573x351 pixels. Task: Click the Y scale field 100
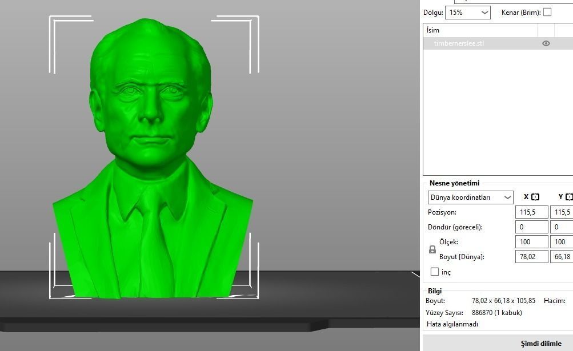pos(562,242)
